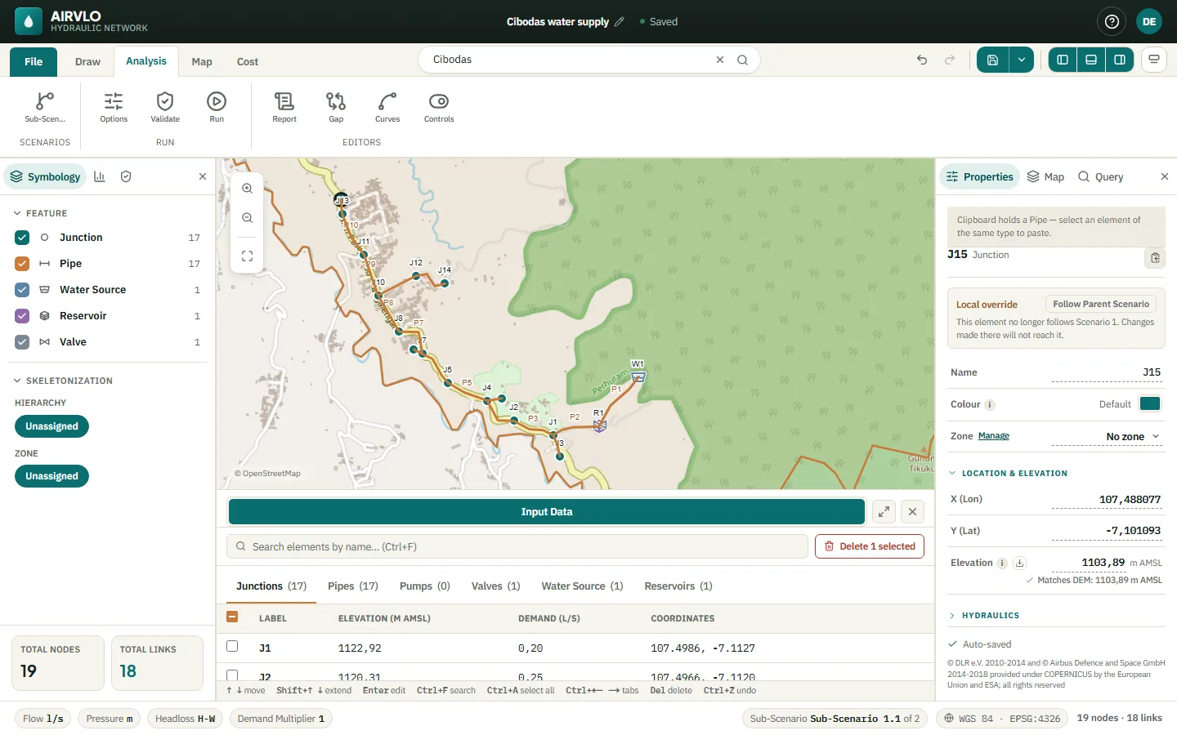
Task: Open the help icon
Action: [1112, 22]
